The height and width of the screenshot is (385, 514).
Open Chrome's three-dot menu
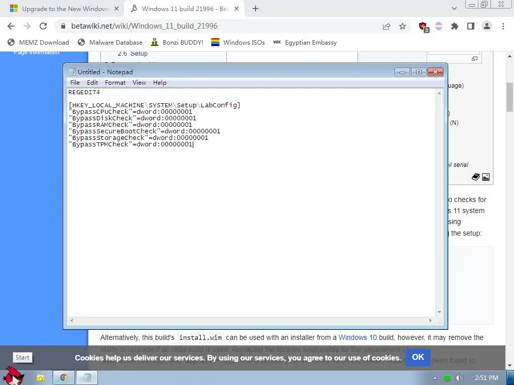click(503, 26)
